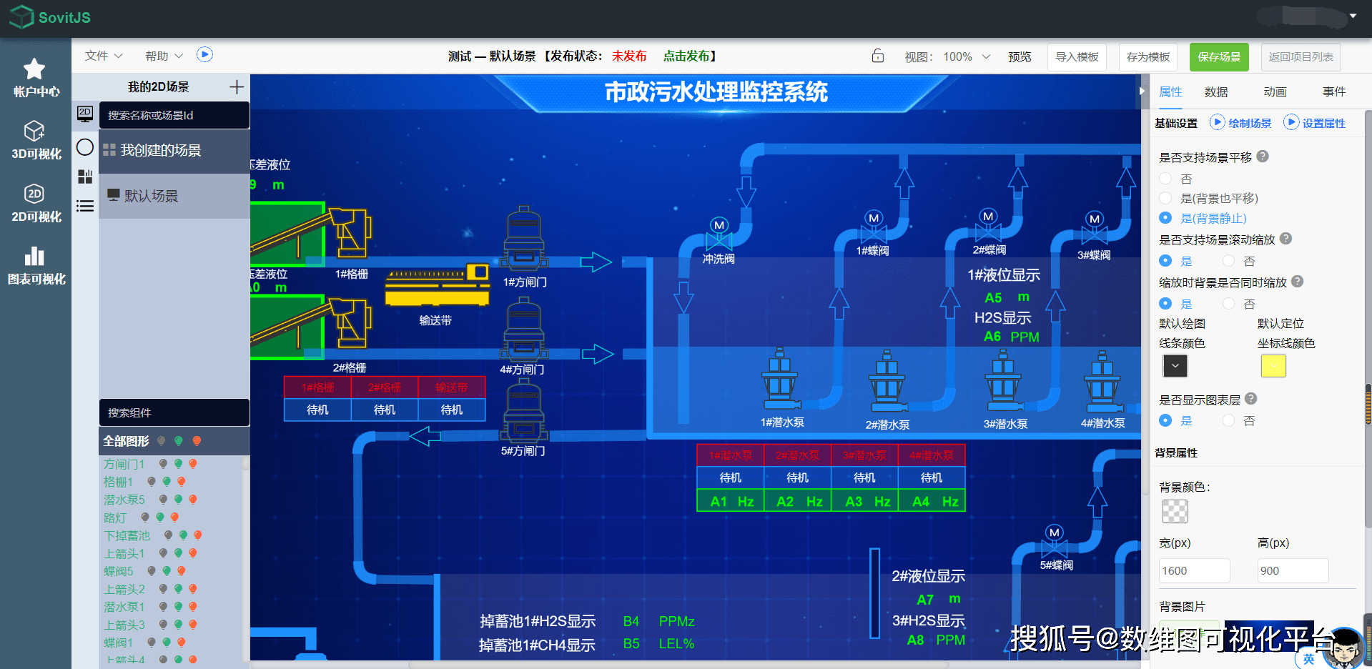The height and width of the screenshot is (669, 1372).
Task: Open the list view panel icon
Action: [x=85, y=206]
